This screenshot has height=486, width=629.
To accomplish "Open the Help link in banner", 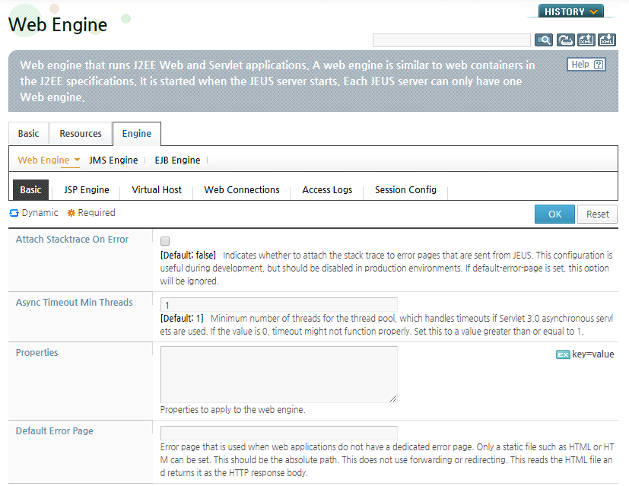I will point(586,64).
